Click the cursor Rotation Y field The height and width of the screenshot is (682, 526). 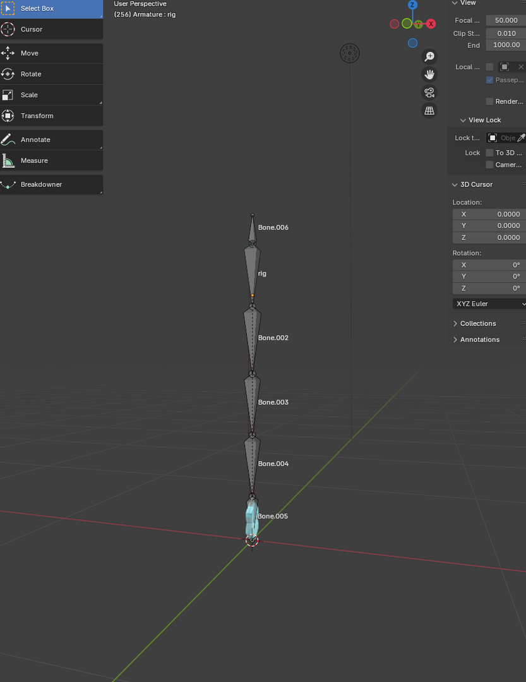coord(489,277)
